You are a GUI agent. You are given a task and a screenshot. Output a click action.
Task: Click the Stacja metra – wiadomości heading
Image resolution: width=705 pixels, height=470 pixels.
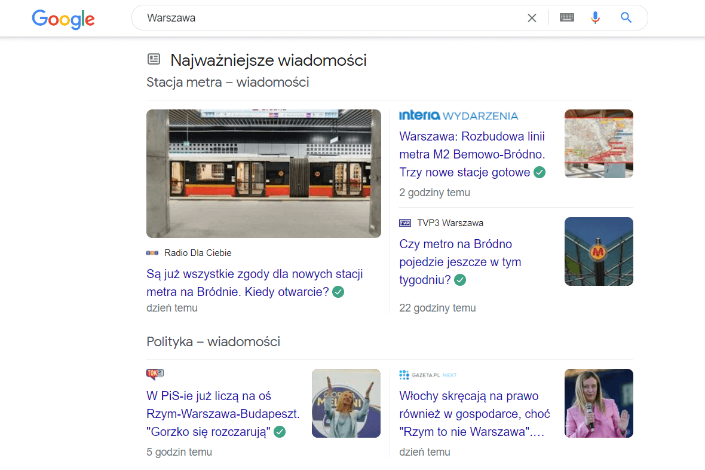pyautogui.click(x=228, y=83)
